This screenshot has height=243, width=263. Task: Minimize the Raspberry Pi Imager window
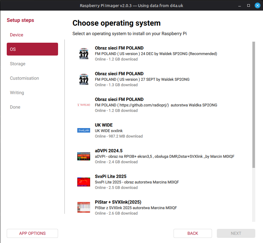coord(239,5)
